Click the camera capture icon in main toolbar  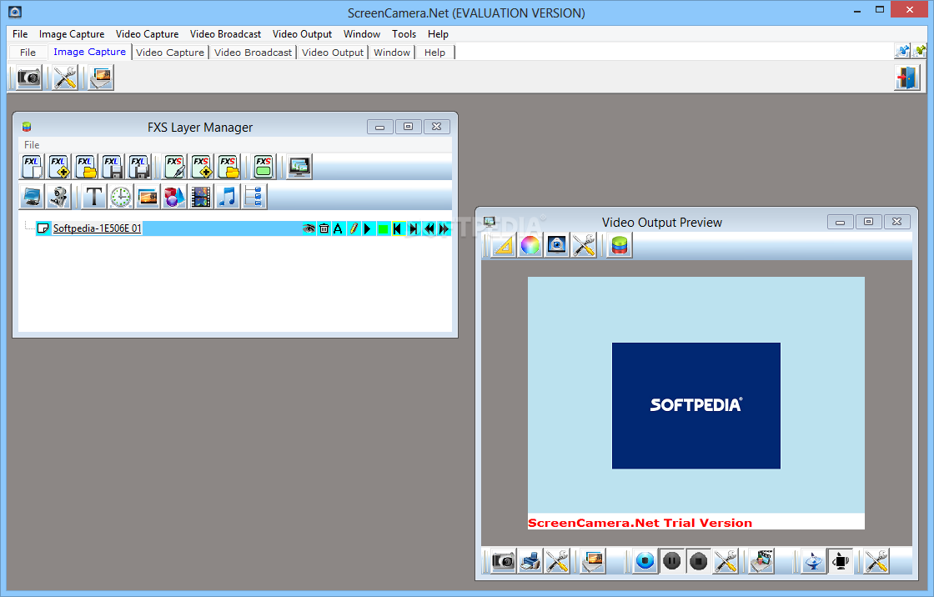(x=28, y=78)
